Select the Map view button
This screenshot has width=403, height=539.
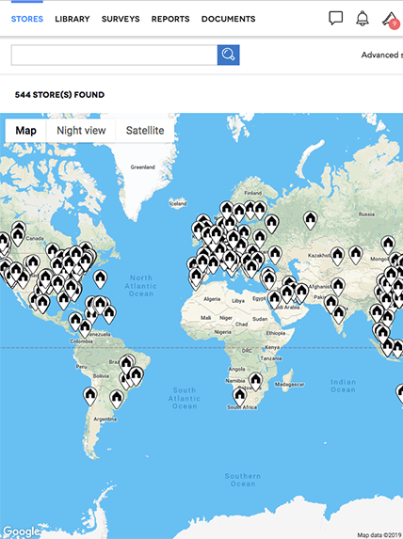pyautogui.click(x=25, y=131)
